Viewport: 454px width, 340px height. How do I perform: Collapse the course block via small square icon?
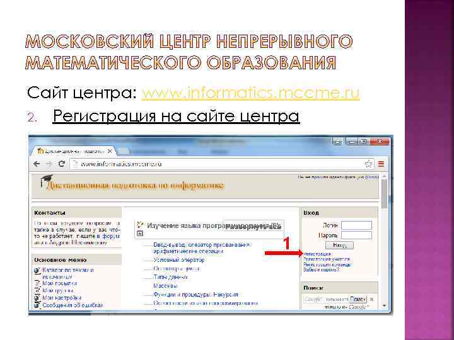[x=140, y=234]
